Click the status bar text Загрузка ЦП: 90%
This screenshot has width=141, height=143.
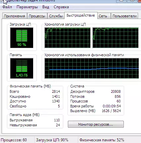click(x=52, y=140)
